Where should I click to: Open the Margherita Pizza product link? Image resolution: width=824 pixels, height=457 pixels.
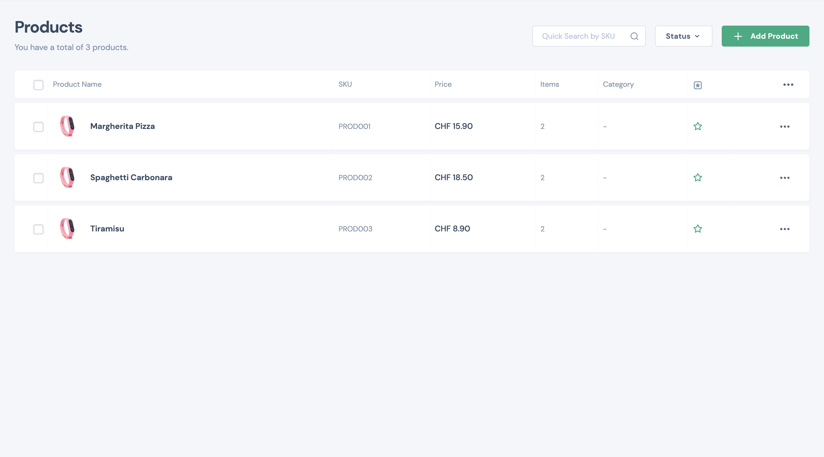(122, 126)
